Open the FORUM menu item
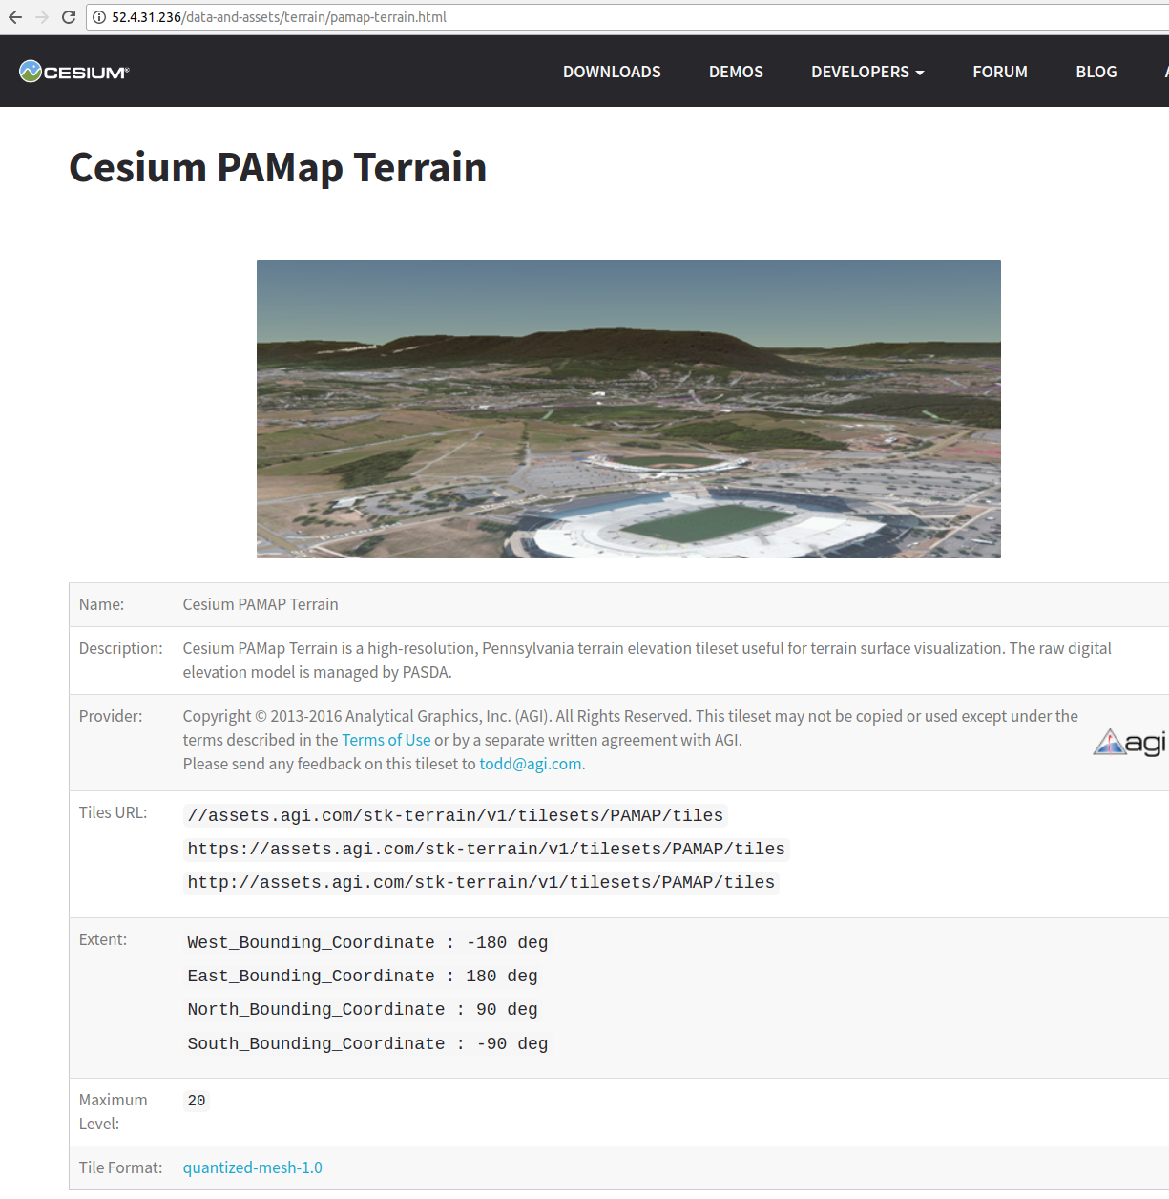Viewport: 1169px width, 1199px height. pyautogui.click(x=1000, y=72)
